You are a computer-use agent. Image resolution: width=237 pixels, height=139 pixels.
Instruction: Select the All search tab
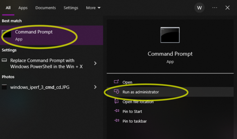8,8
